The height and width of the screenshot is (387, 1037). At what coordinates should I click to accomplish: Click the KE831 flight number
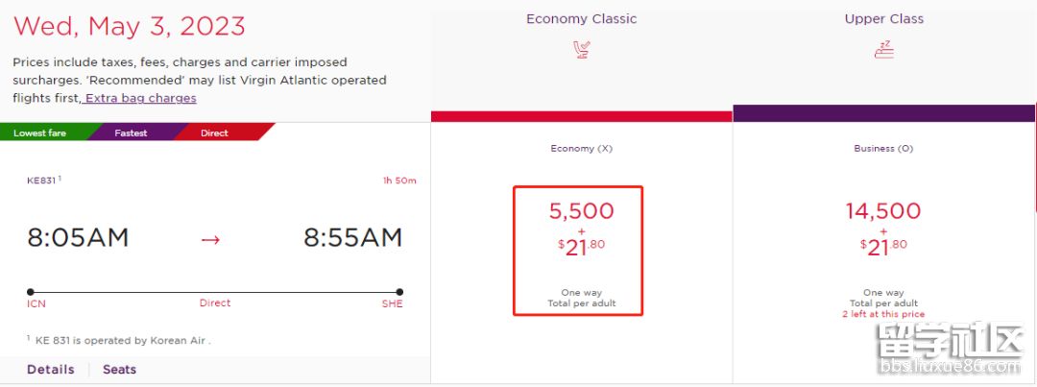[x=41, y=181]
